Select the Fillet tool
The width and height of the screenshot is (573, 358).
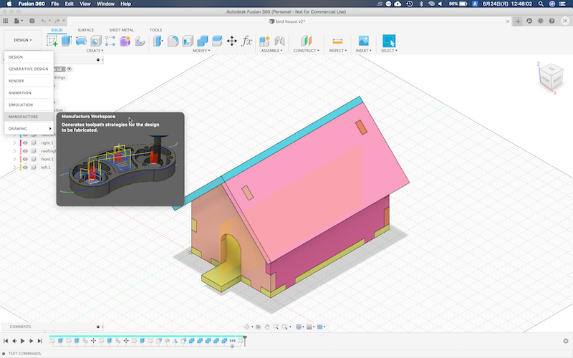(x=173, y=41)
